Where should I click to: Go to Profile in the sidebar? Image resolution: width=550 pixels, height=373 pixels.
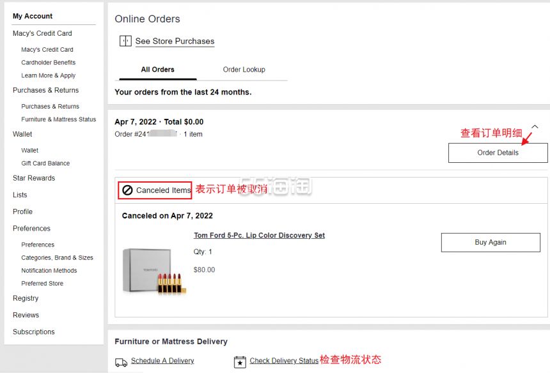coord(23,212)
